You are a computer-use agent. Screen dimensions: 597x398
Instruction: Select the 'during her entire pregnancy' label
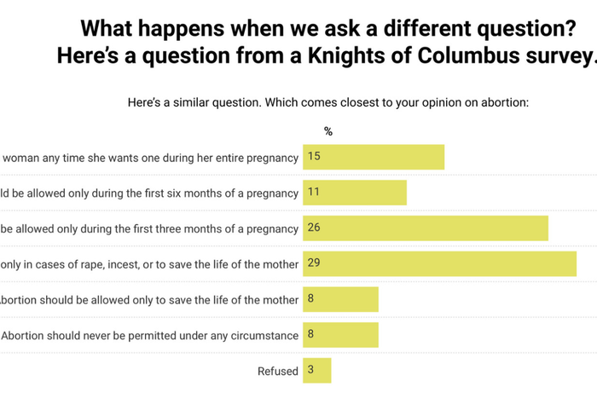click(x=150, y=157)
